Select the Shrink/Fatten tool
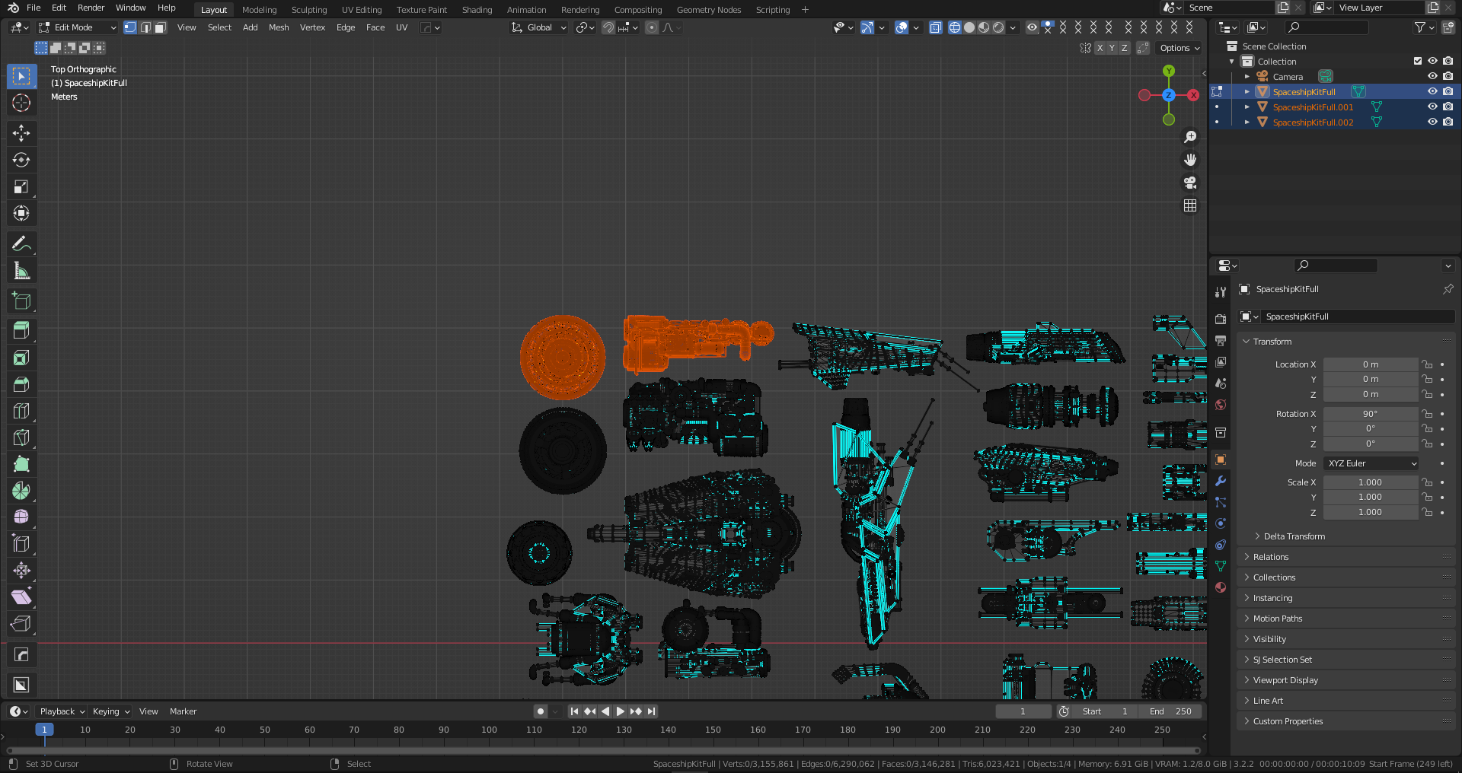Screen dimensions: 1462x773 [21, 570]
